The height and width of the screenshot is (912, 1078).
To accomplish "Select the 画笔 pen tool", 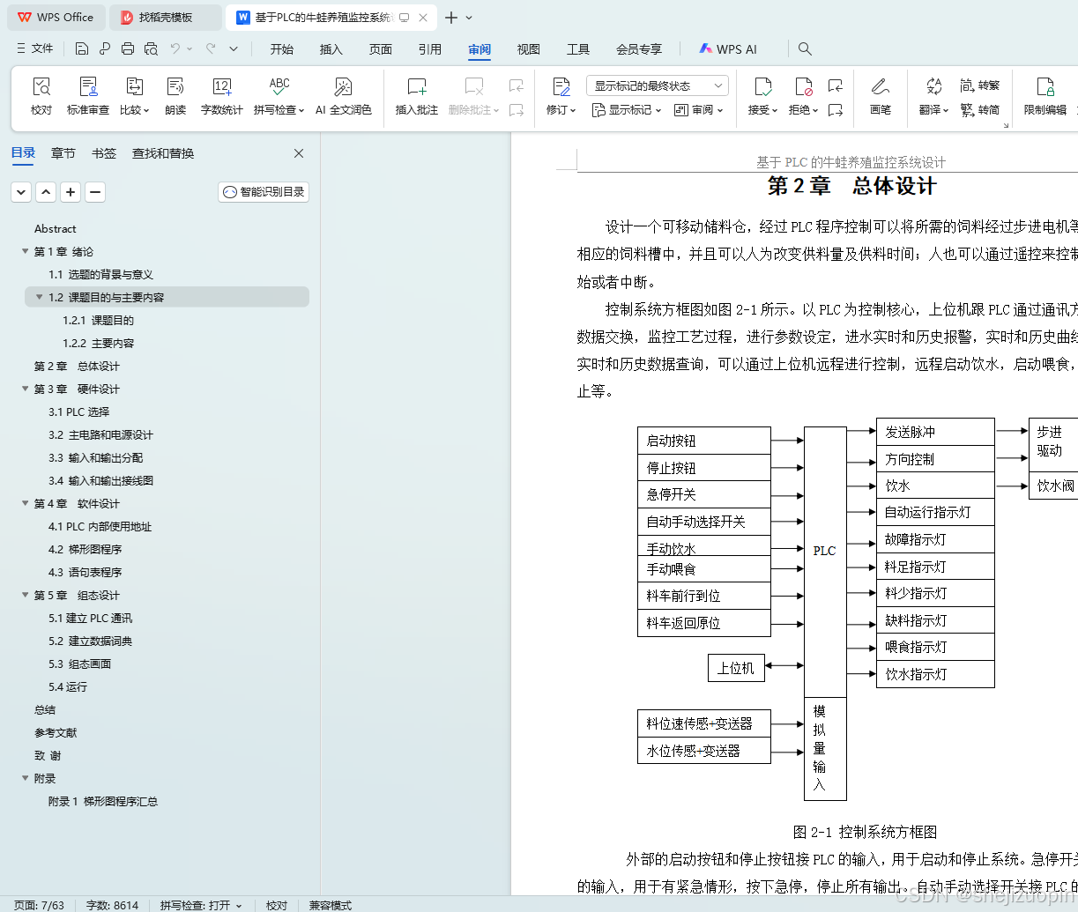I will tap(880, 96).
